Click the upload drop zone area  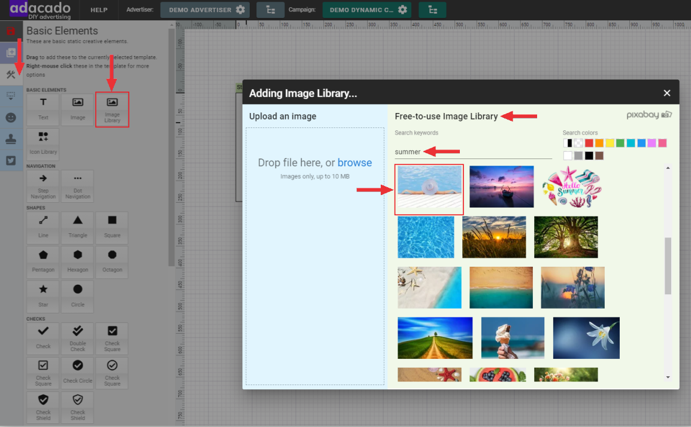[x=315, y=256]
